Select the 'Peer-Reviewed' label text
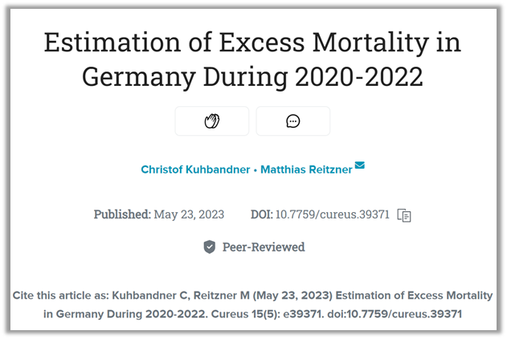This screenshot has height=339, width=507. click(x=264, y=247)
